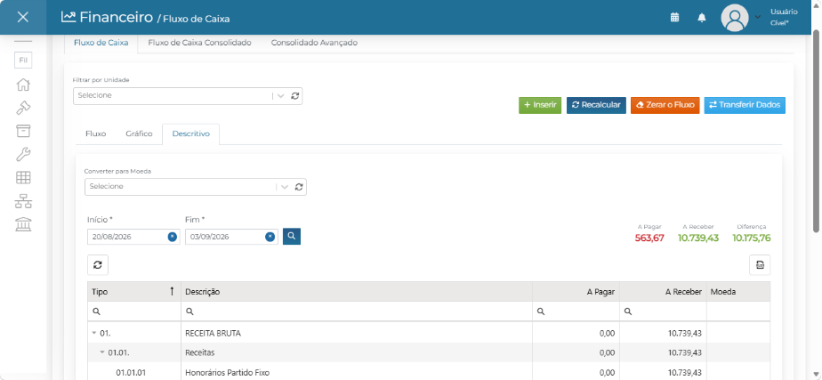Click the user avatar picture

click(735, 18)
